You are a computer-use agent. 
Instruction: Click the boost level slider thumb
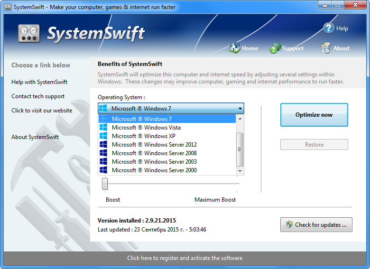point(105,184)
